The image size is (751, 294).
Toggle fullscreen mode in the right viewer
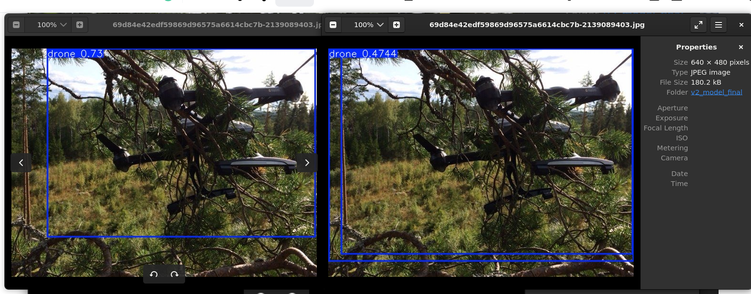(699, 25)
